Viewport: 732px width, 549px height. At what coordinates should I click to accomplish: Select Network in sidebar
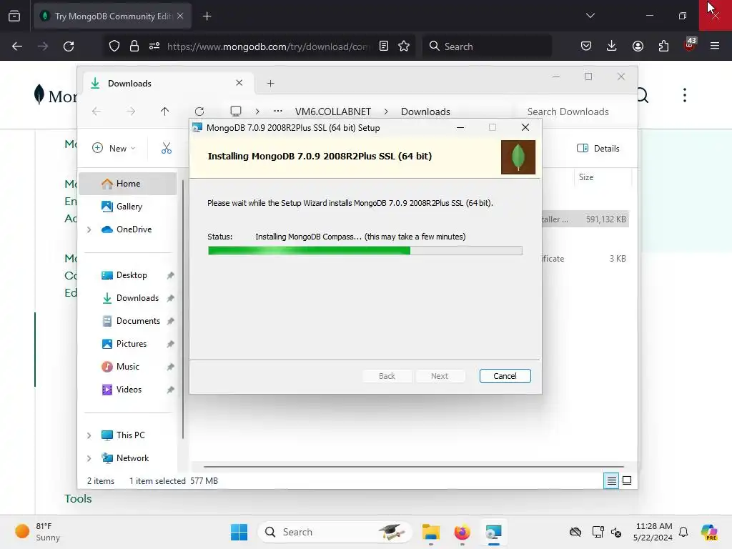(132, 458)
